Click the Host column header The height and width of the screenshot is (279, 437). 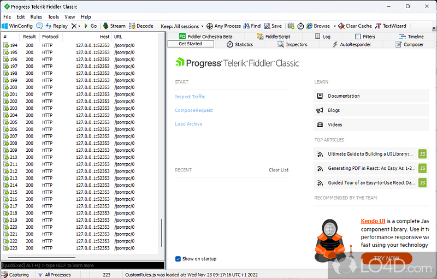pyautogui.click(x=87, y=37)
